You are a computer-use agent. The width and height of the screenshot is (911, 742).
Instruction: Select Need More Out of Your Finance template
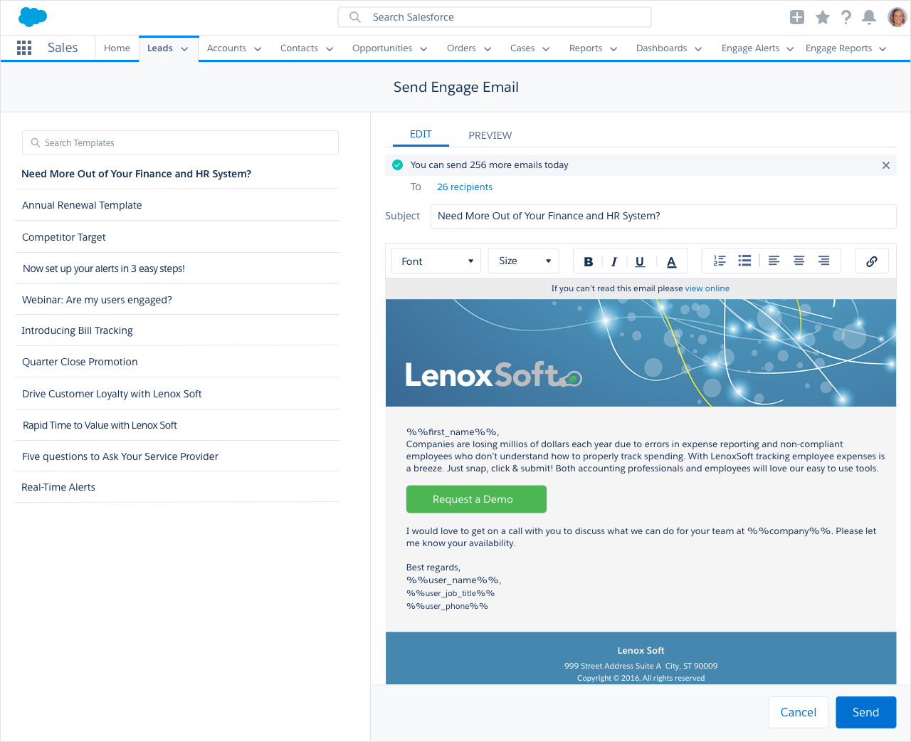177,174
